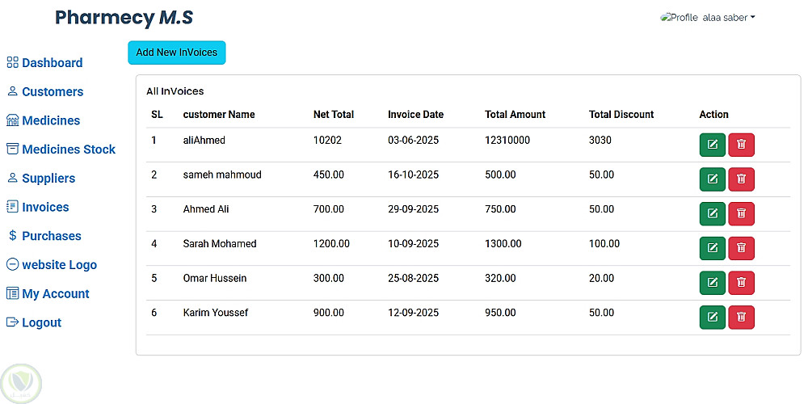Delete the Karim Youssef invoice
808x404 pixels.
click(x=741, y=318)
